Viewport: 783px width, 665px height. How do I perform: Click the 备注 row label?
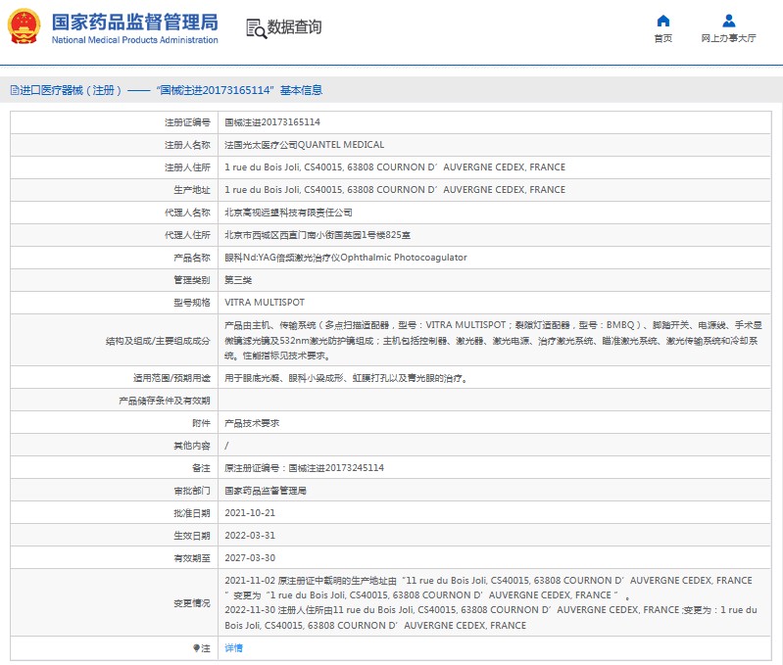(x=201, y=468)
